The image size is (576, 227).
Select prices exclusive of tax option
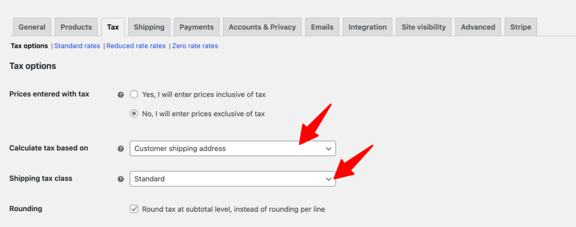pyautogui.click(x=134, y=114)
